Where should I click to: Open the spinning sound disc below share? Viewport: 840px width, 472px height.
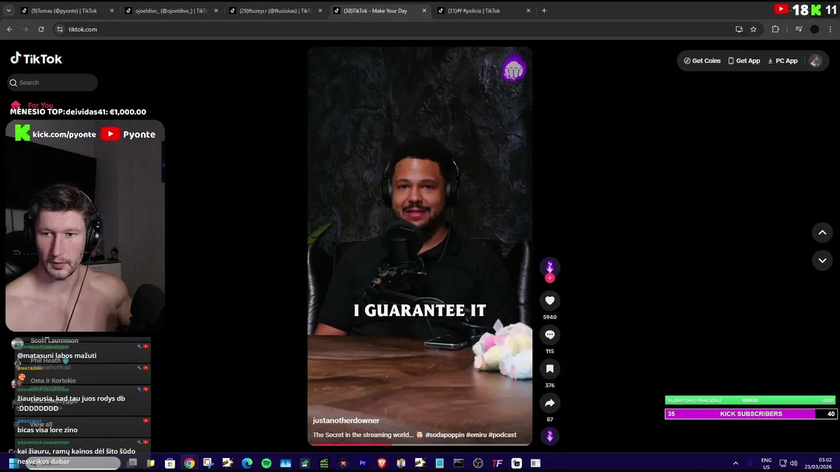point(550,436)
